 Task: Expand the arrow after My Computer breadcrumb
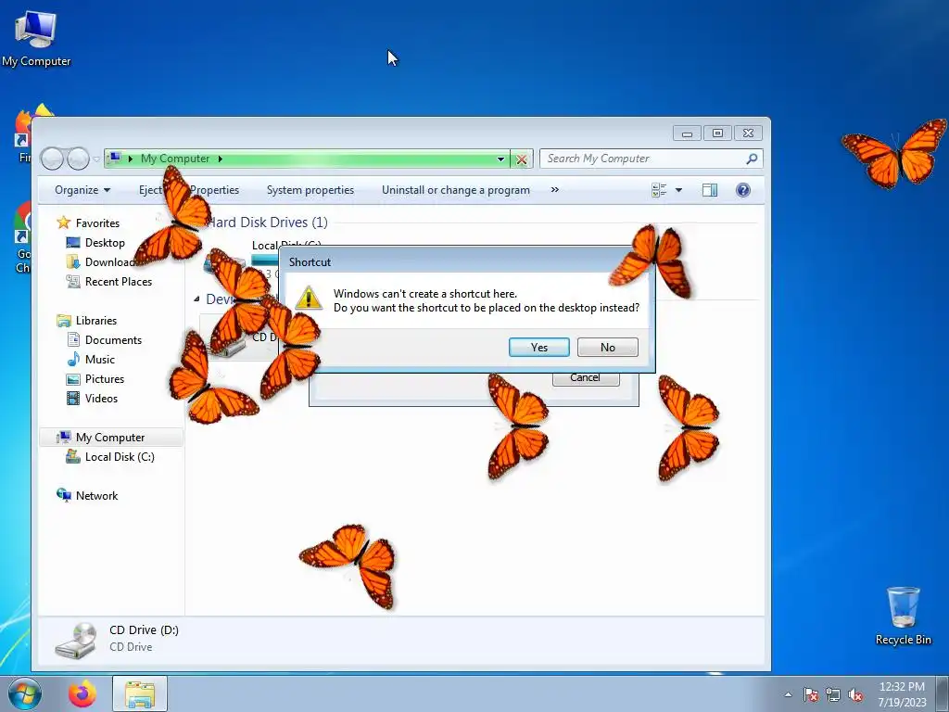[221, 159]
